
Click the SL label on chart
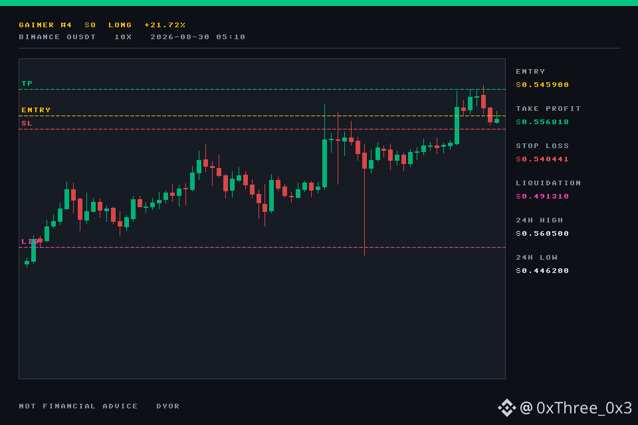coord(27,124)
